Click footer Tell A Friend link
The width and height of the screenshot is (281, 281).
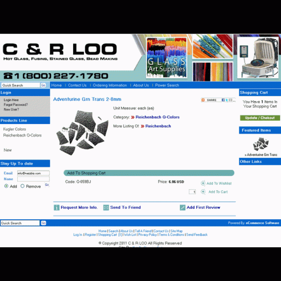tap(143, 231)
